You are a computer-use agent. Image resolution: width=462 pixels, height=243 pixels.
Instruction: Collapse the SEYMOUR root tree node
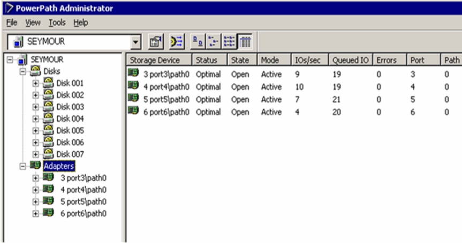(10, 60)
